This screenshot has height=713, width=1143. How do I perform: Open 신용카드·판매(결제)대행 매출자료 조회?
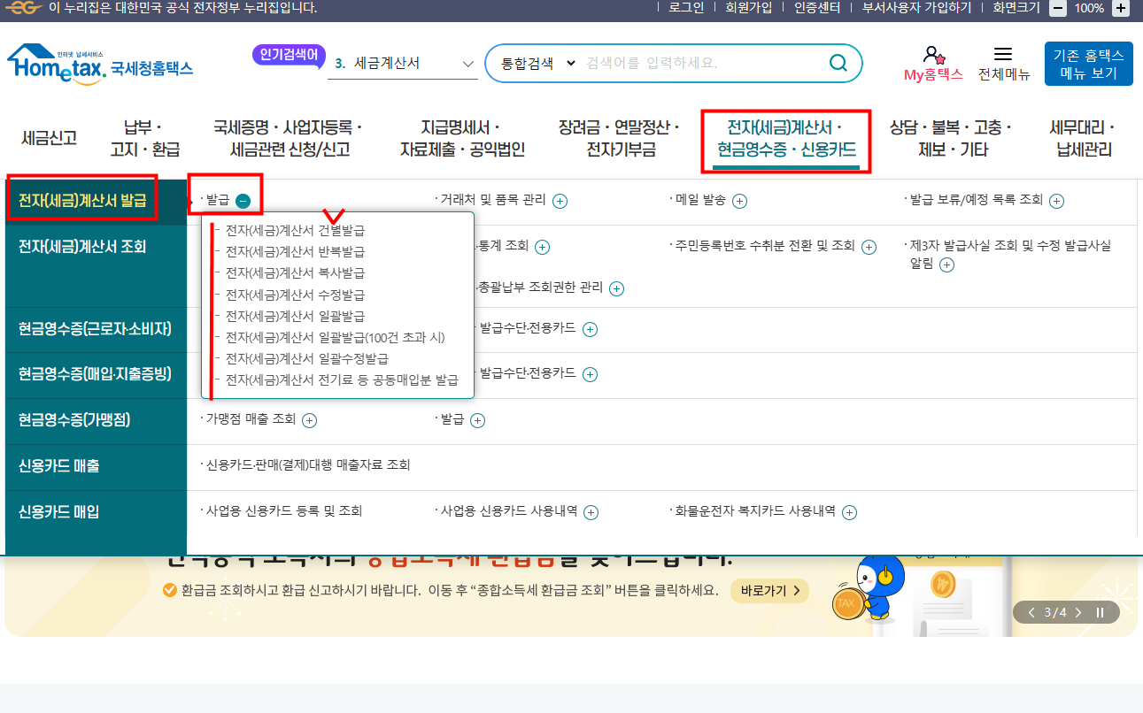pyautogui.click(x=308, y=465)
